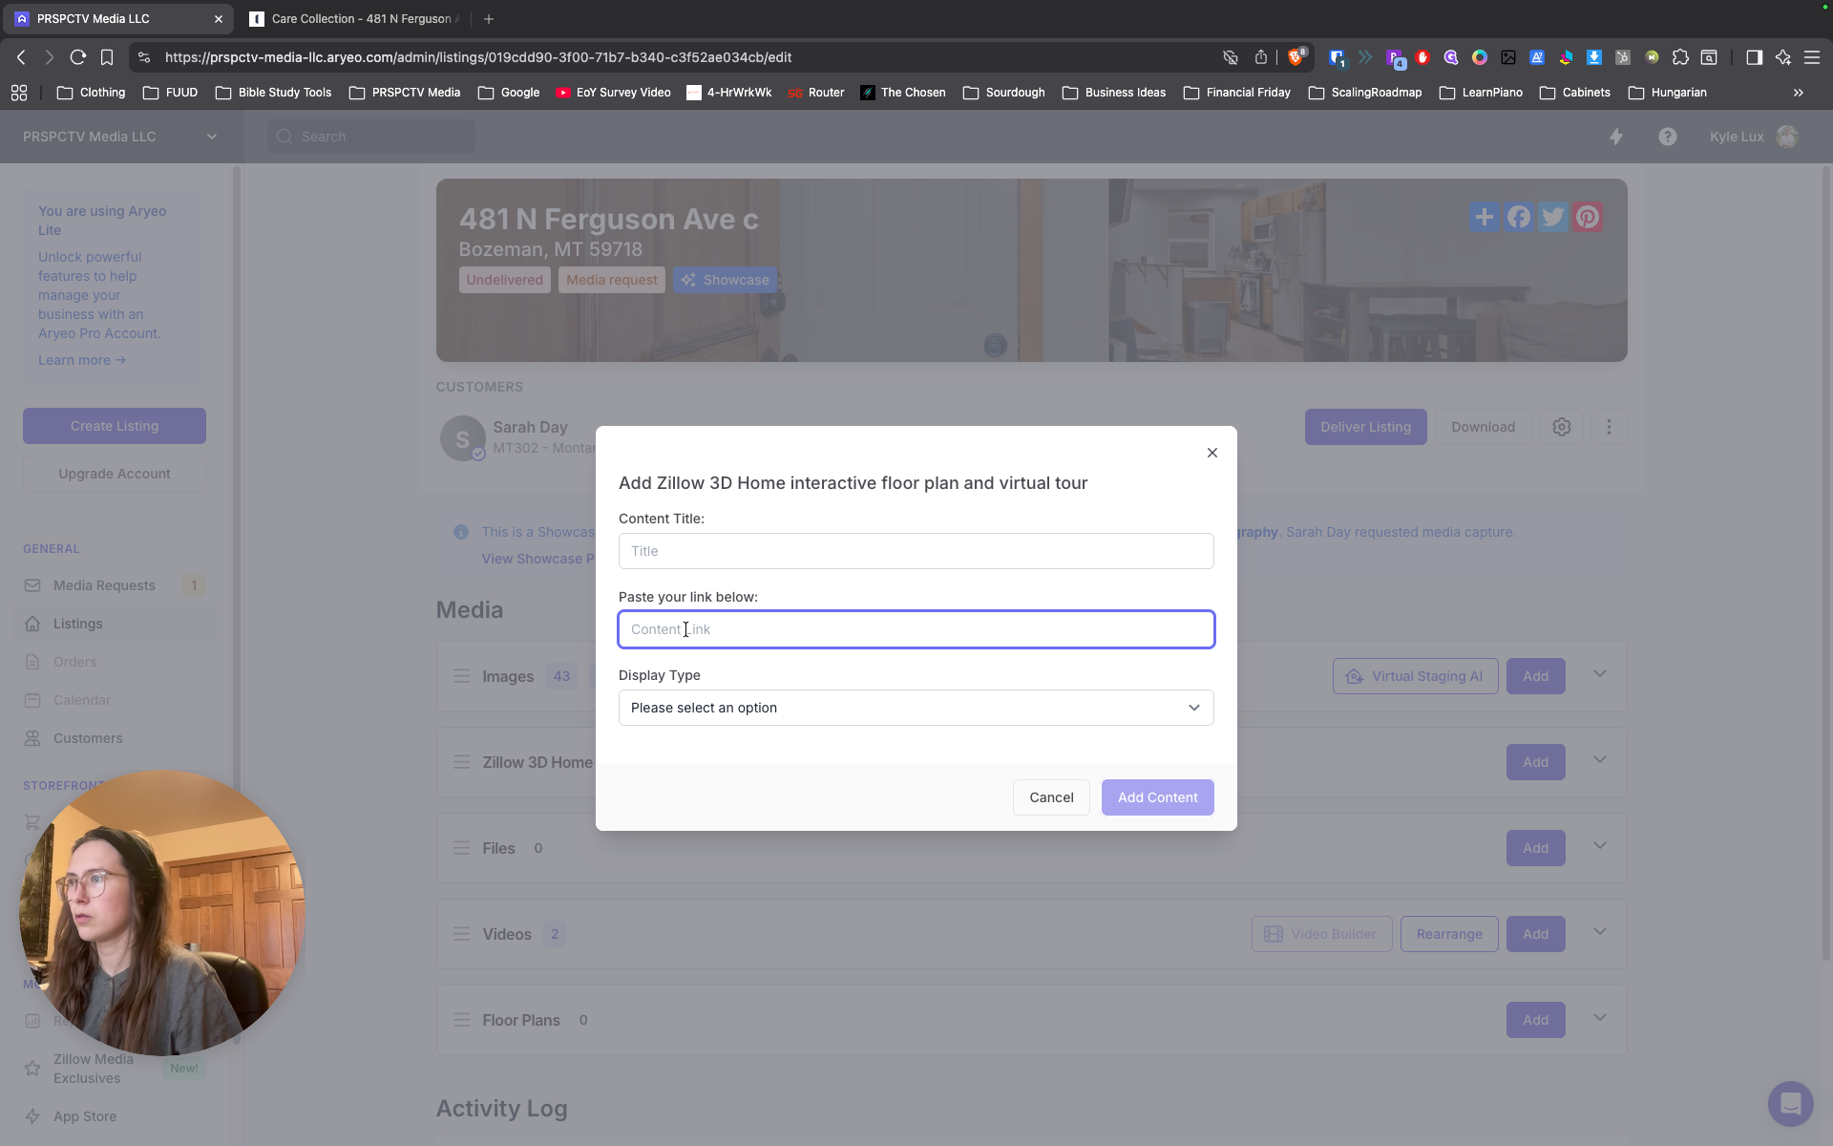
Task: Expand the Videos section chevron
Action: pyautogui.click(x=1599, y=932)
